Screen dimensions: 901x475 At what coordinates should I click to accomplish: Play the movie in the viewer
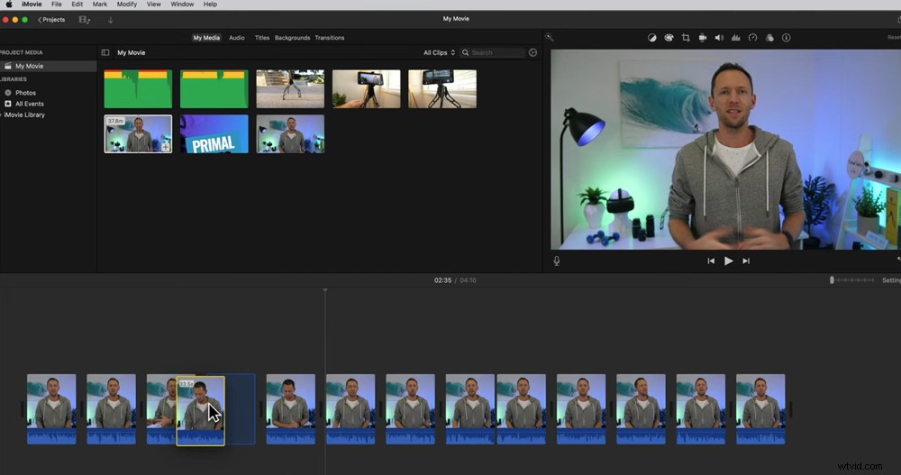729,261
